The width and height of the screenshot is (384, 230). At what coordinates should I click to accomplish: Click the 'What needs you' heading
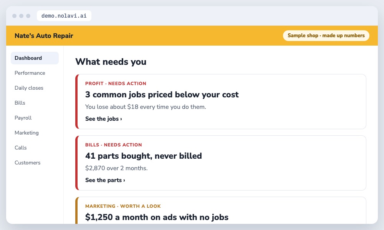click(111, 62)
